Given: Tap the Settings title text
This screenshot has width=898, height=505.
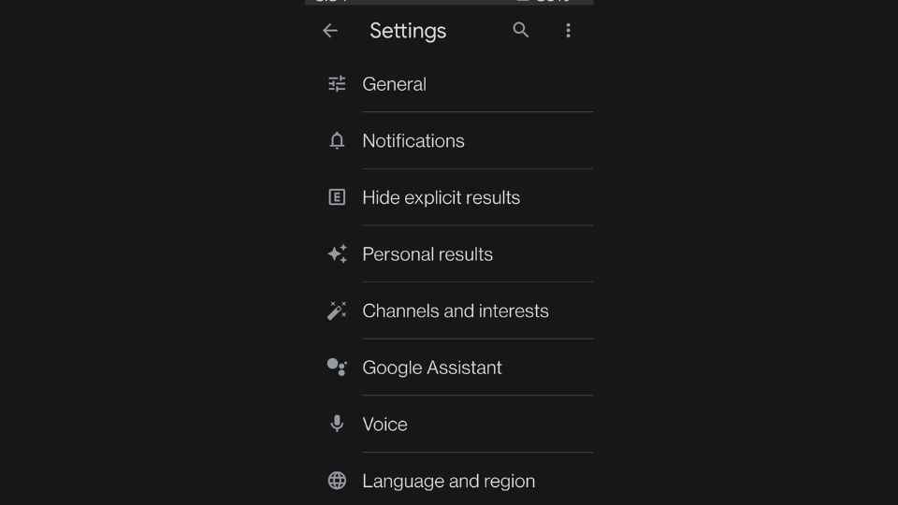Looking at the screenshot, I should click(x=408, y=31).
